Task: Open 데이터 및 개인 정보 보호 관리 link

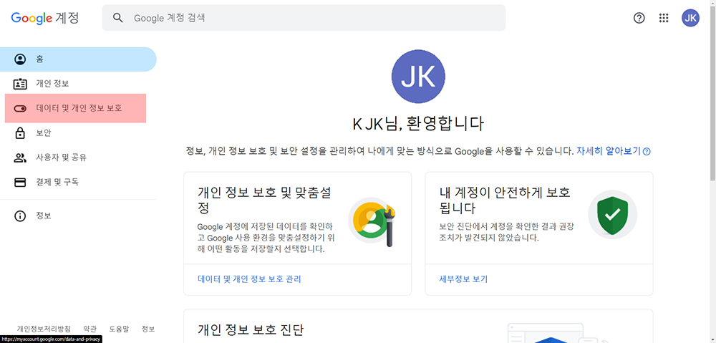Action: tap(249, 279)
